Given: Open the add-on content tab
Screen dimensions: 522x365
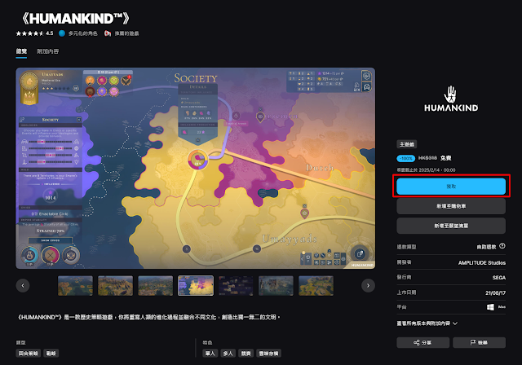Looking at the screenshot, I should [x=47, y=51].
